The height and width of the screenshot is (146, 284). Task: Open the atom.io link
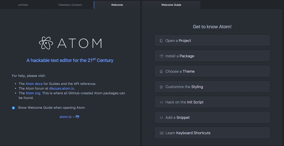coord(65,117)
